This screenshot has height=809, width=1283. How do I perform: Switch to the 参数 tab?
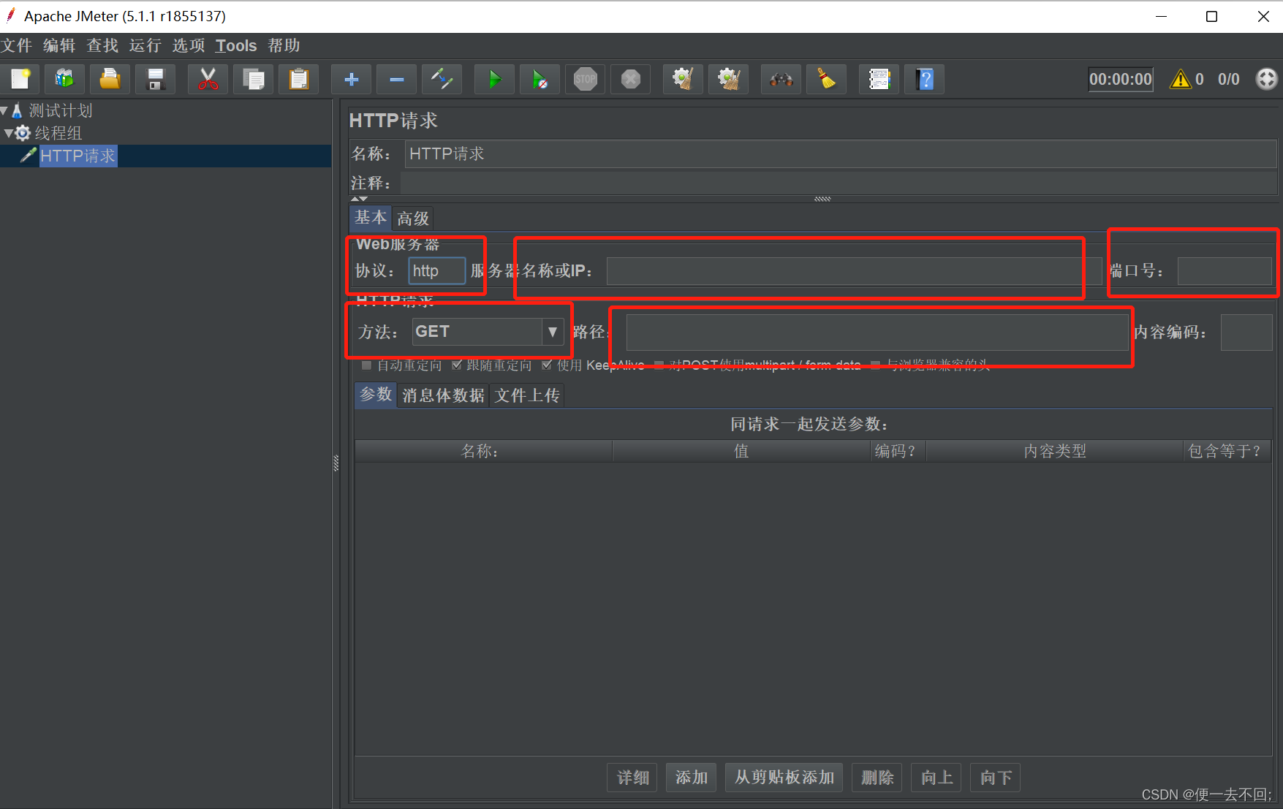(376, 395)
